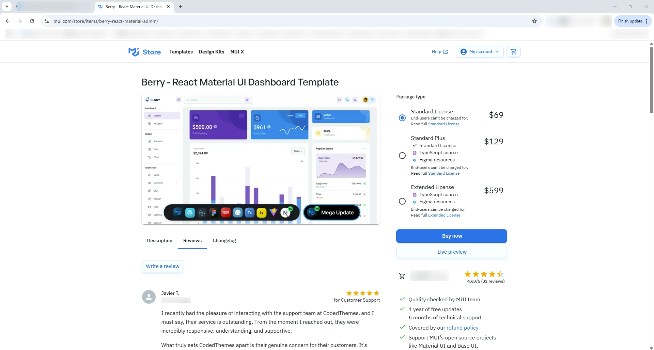Screen dimensions: 654x350
Task: Expand the My account dropdown
Action: 480,52
